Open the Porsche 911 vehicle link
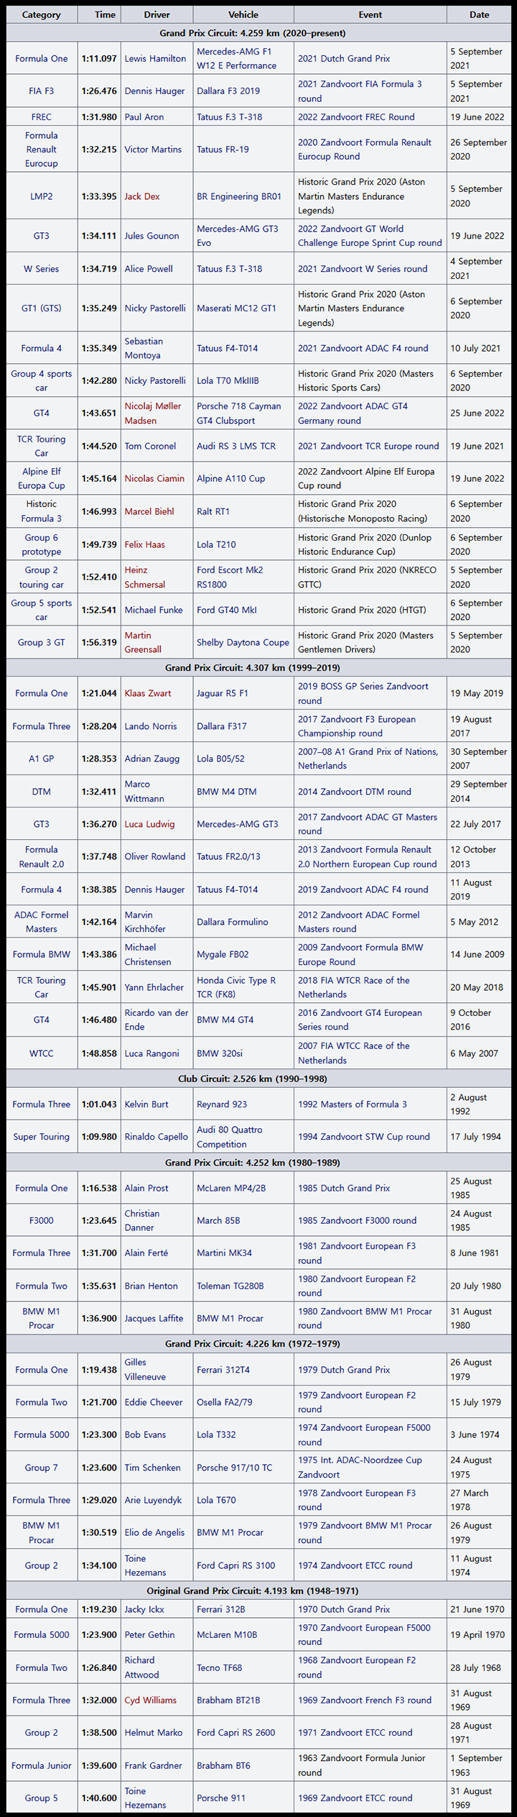 [x=221, y=1799]
